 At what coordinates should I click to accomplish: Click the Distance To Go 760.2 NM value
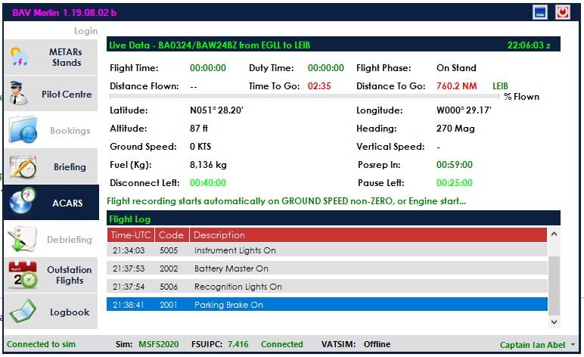point(457,86)
